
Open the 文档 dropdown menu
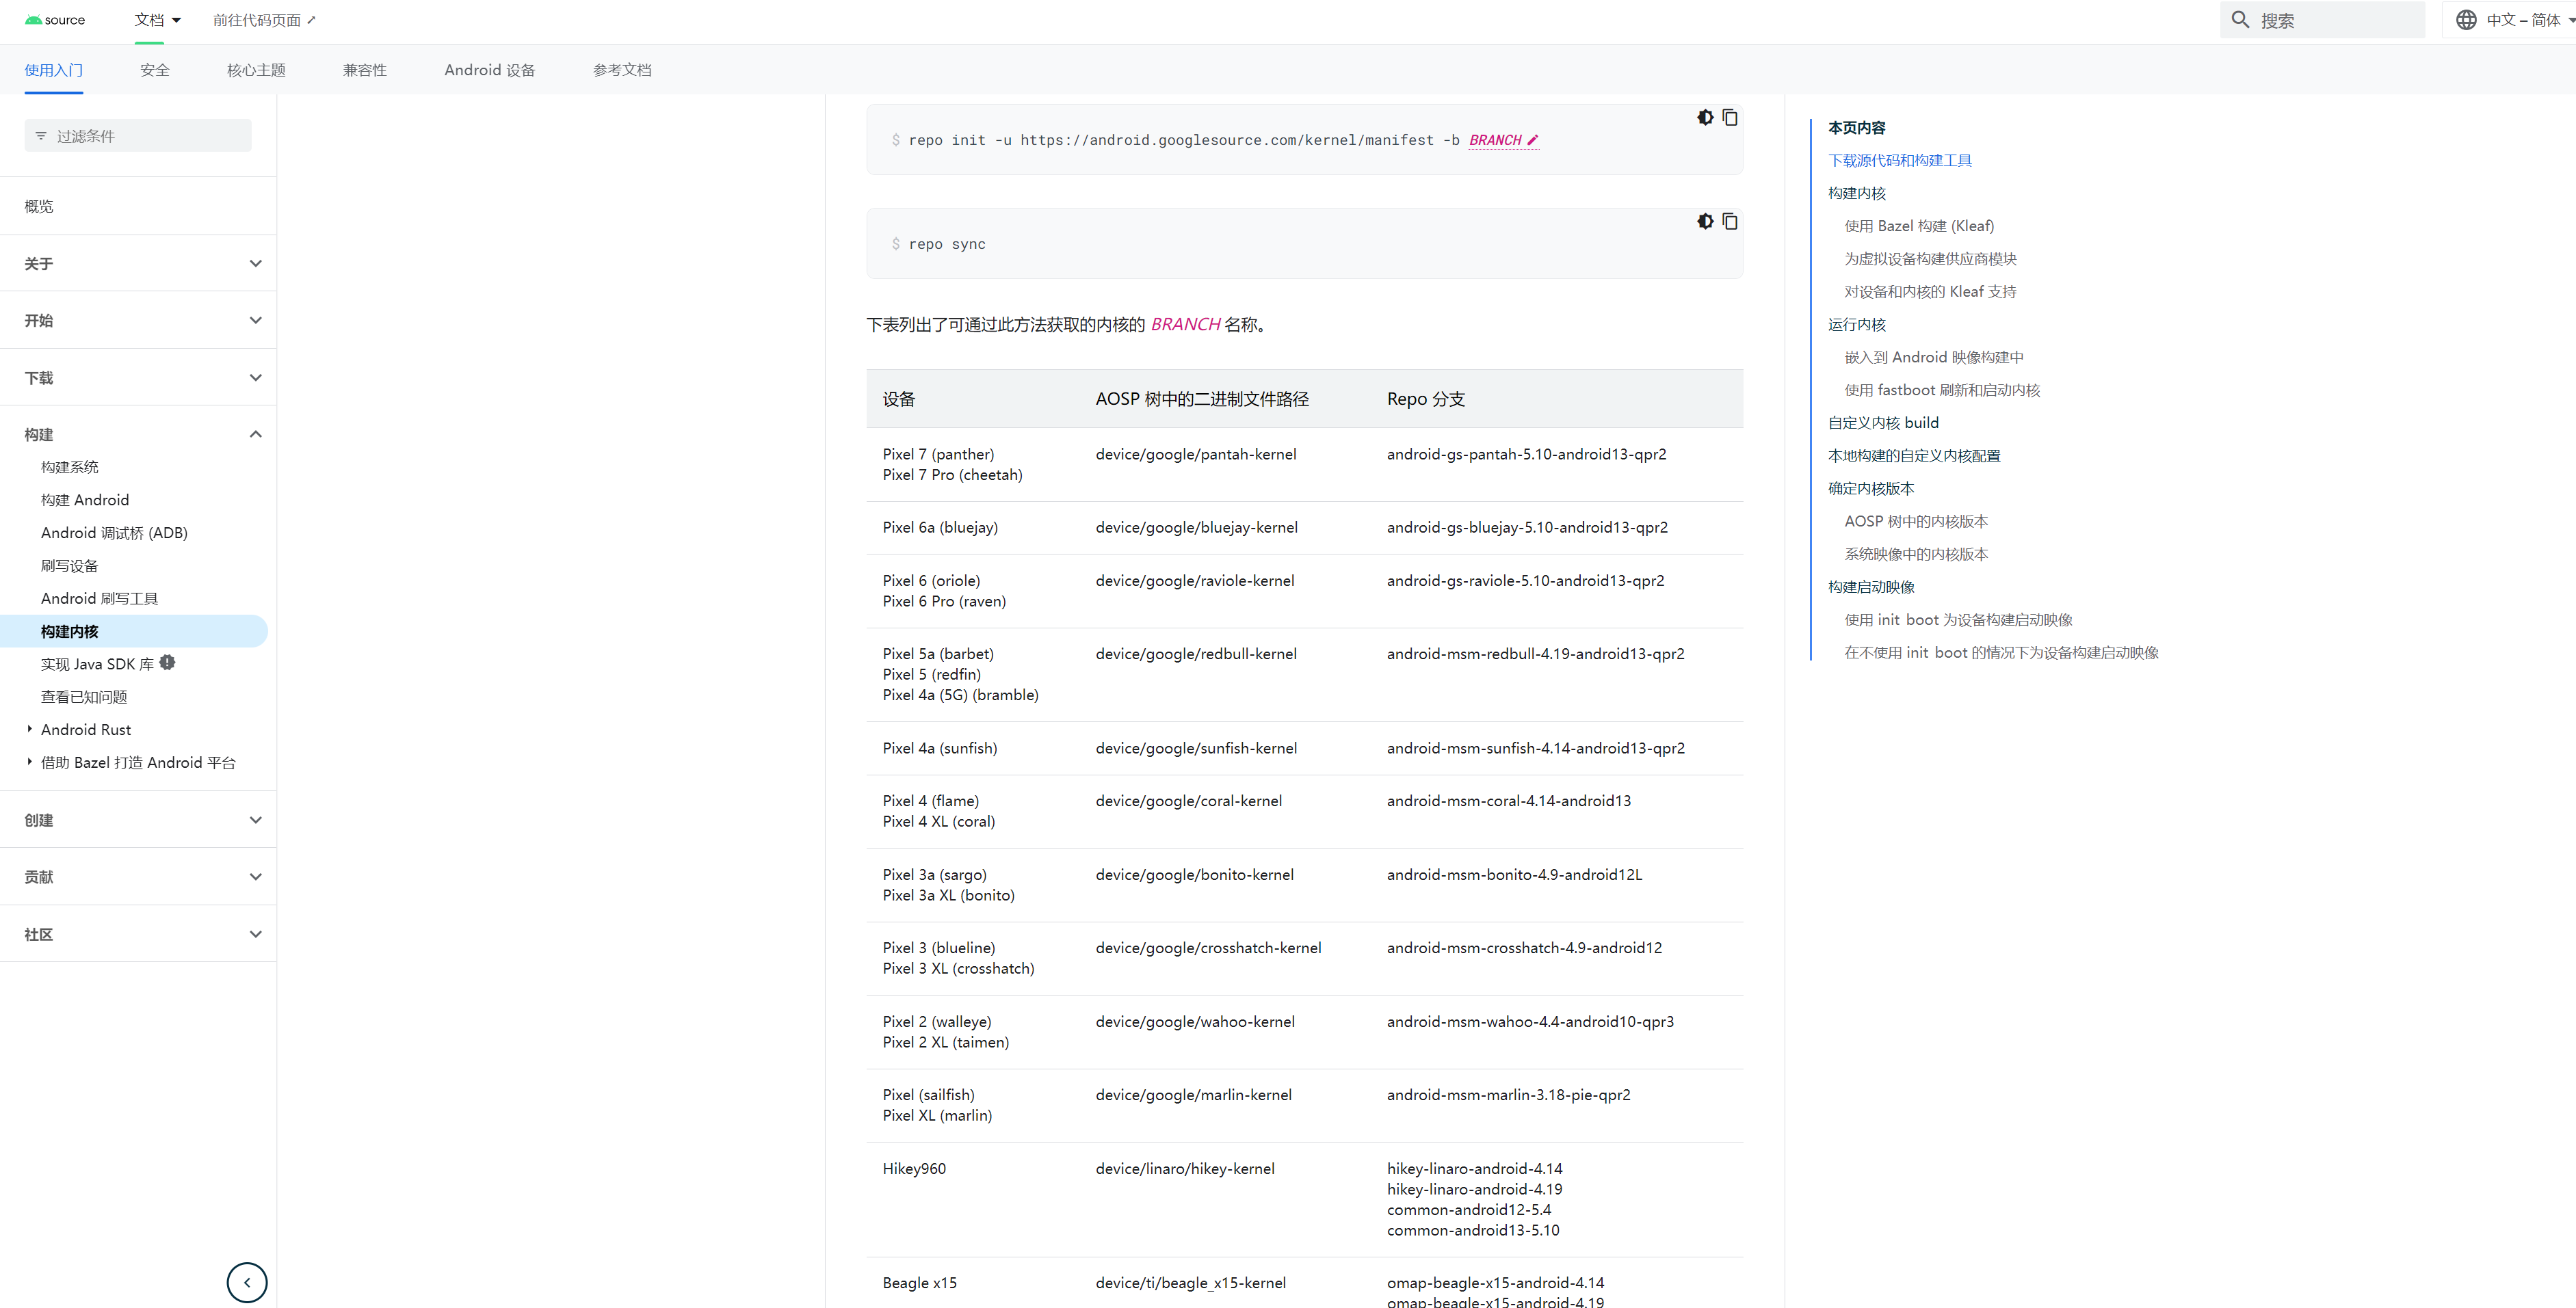click(x=158, y=20)
